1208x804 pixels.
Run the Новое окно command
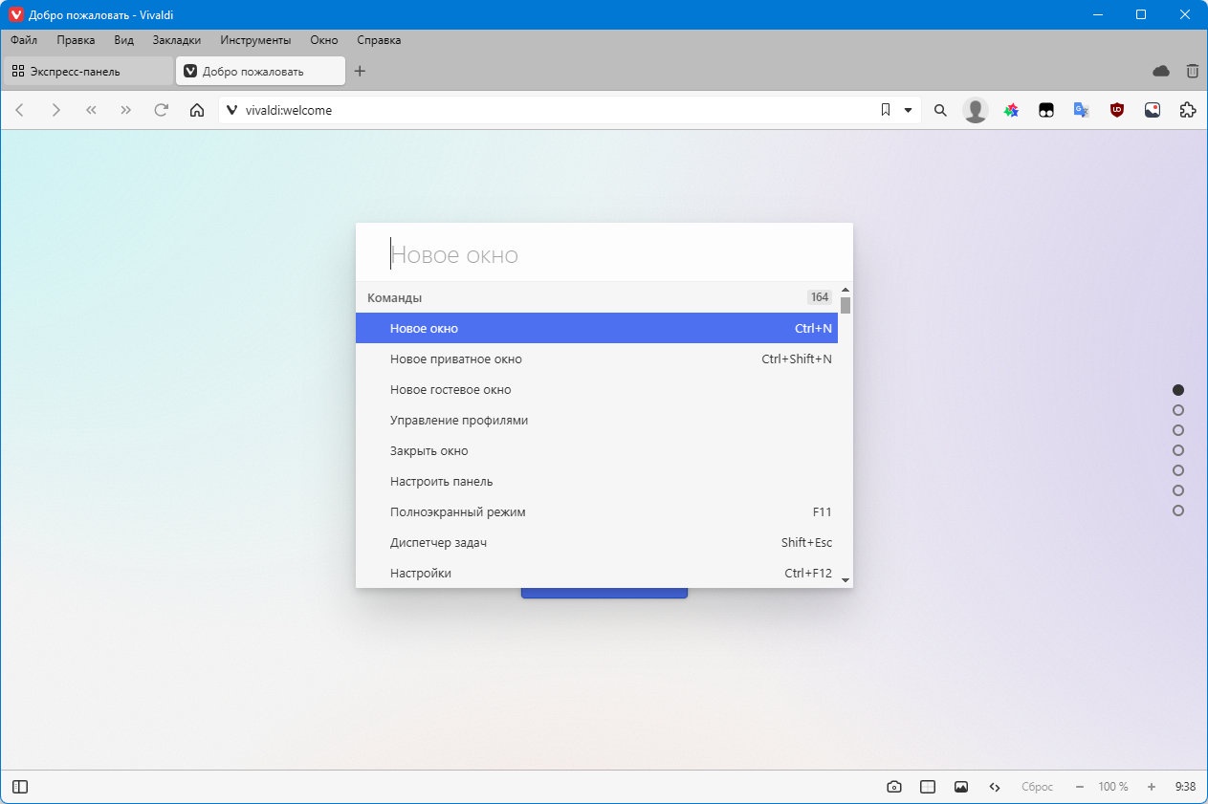point(597,328)
